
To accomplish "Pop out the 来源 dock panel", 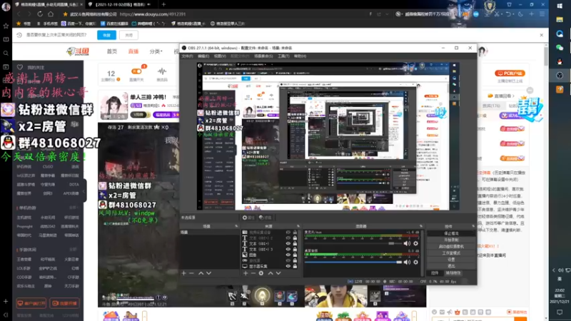I will 298,226.
